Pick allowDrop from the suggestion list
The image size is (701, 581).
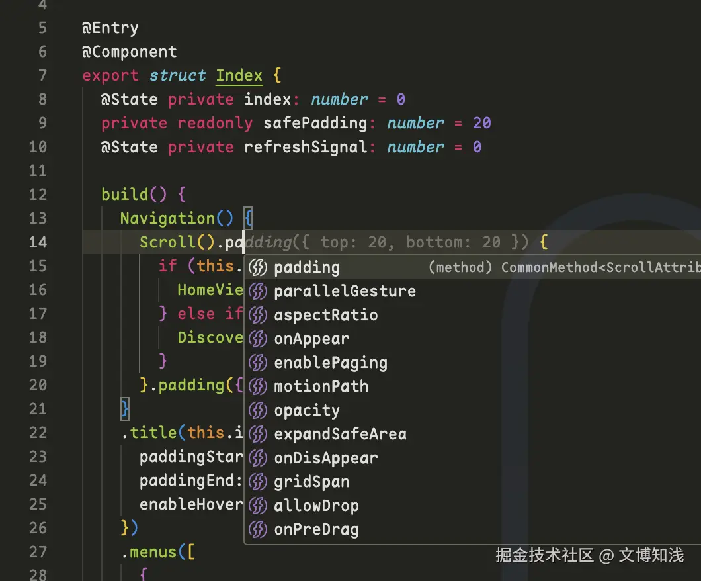pos(473,506)
